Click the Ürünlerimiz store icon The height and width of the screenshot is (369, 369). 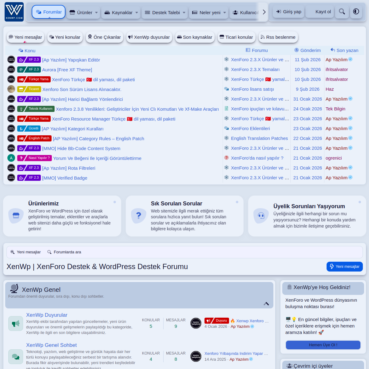[16, 216]
